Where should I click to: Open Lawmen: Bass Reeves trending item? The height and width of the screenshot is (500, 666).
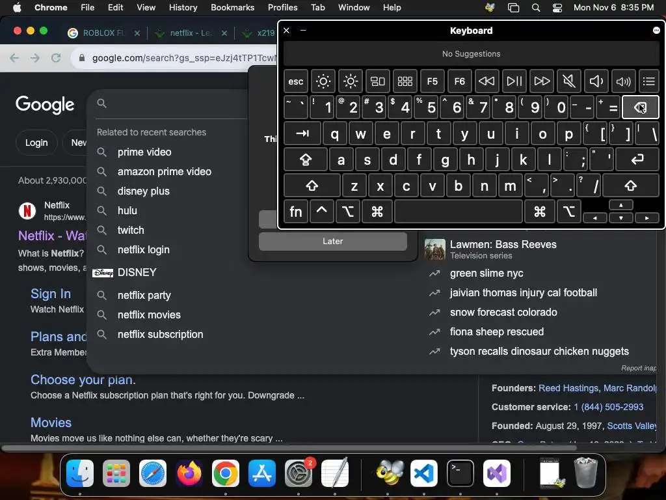tap(503, 249)
